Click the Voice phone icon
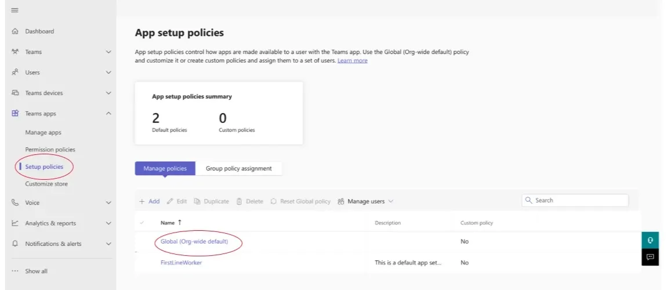667x290 pixels. (x=15, y=202)
